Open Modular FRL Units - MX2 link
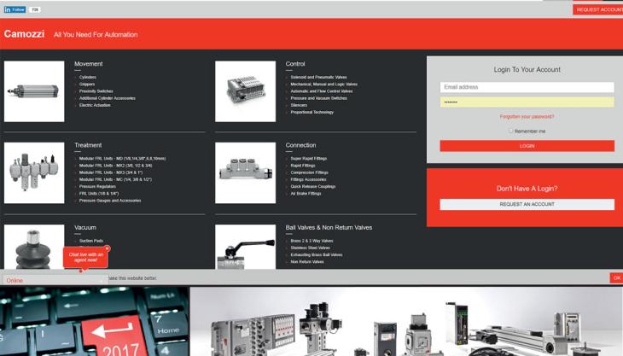The height and width of the screenshot is (356, 623). [115, 166]
